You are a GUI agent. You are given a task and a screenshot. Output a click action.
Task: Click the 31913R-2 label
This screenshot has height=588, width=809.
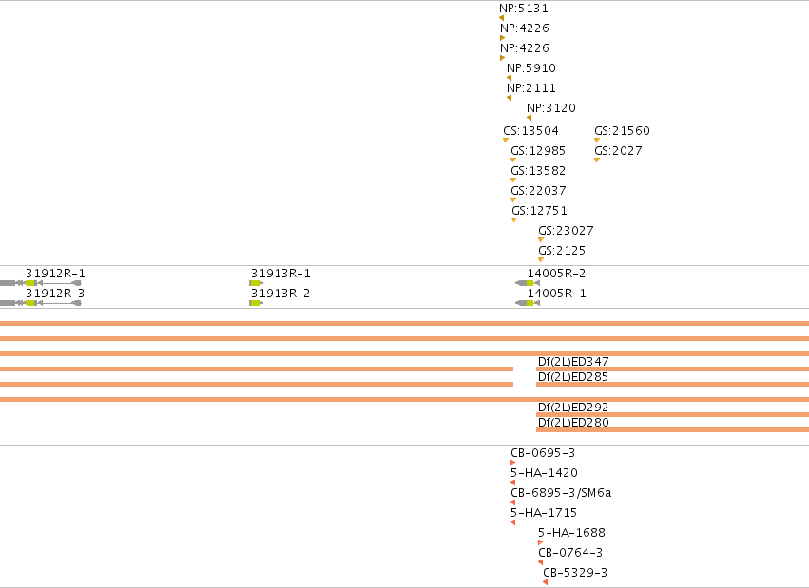[x=280, y=294]
